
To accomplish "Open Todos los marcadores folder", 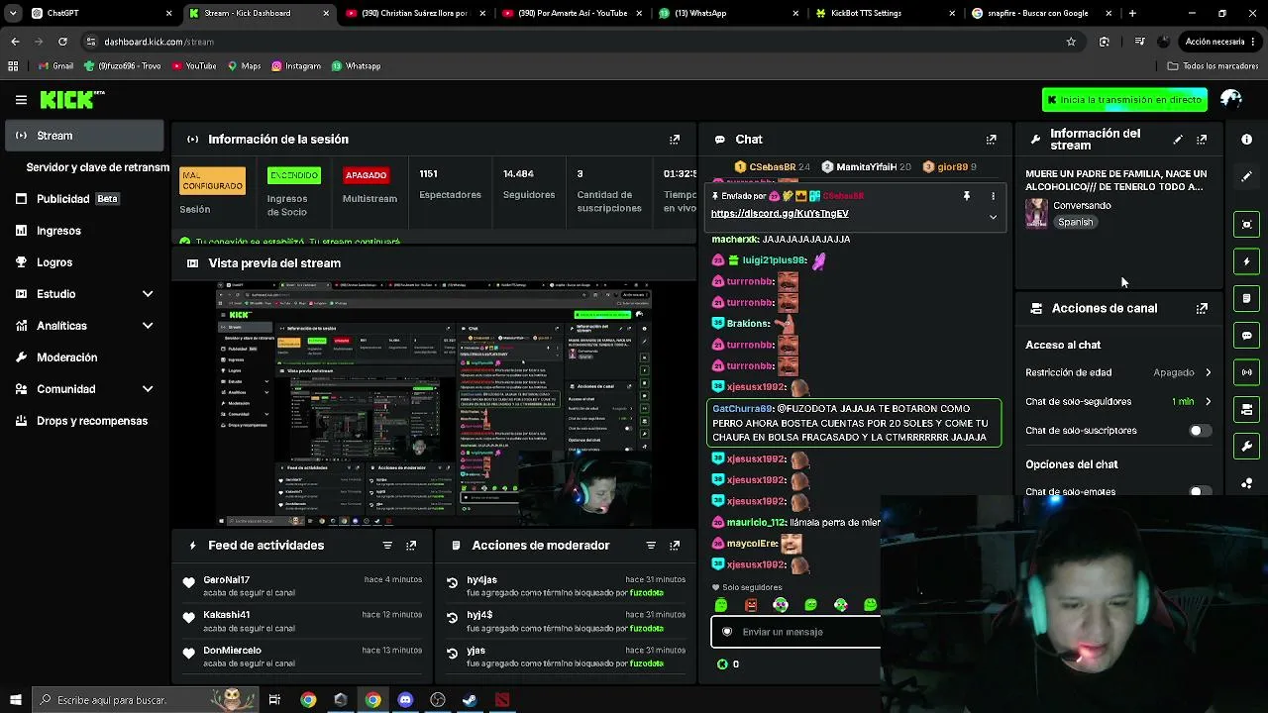I will tap(1213, 66).
